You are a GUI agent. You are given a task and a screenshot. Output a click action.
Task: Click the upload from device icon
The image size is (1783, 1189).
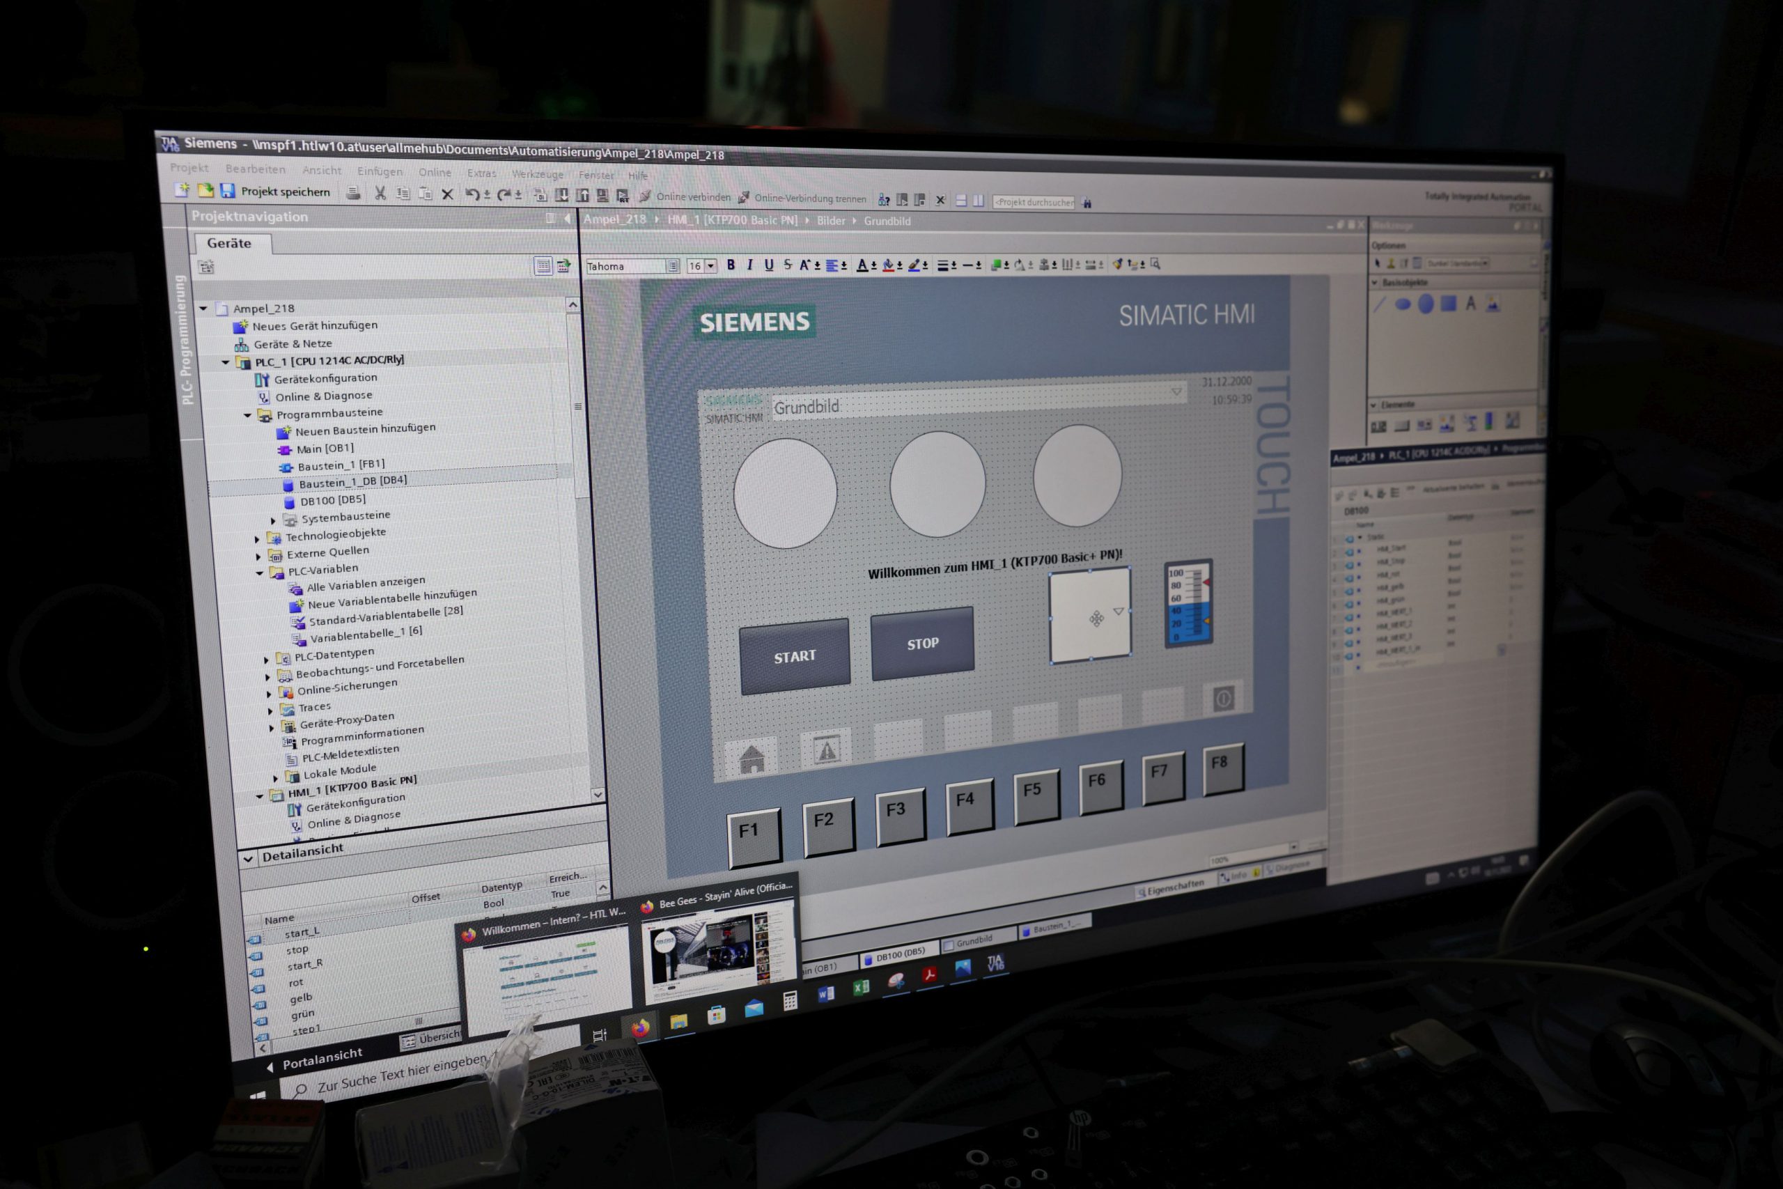[x=582, y=196]
